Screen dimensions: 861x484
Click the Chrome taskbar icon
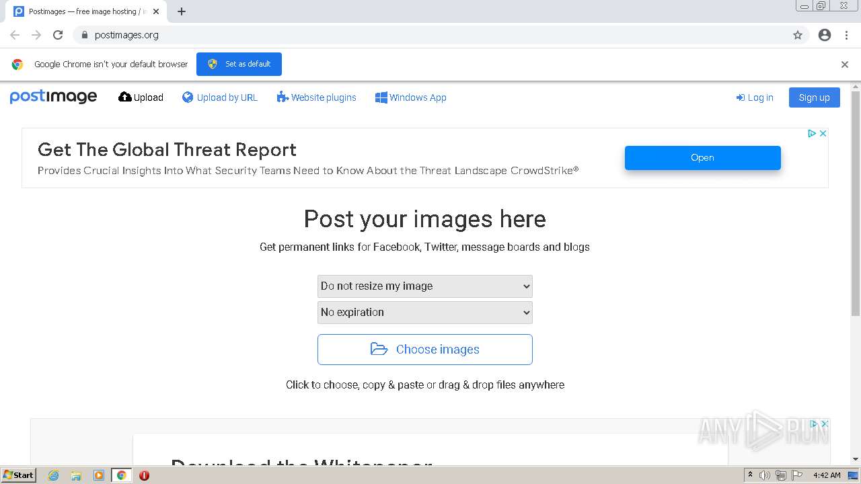[x=122, y=475]
